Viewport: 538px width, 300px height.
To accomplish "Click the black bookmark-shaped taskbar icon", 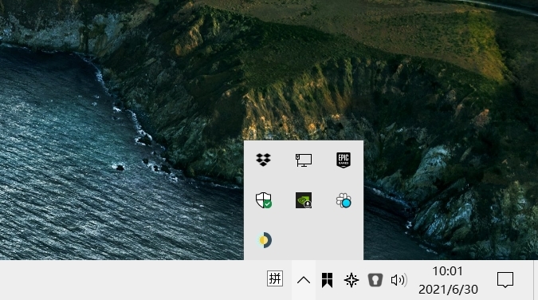I will pos(328,280).
